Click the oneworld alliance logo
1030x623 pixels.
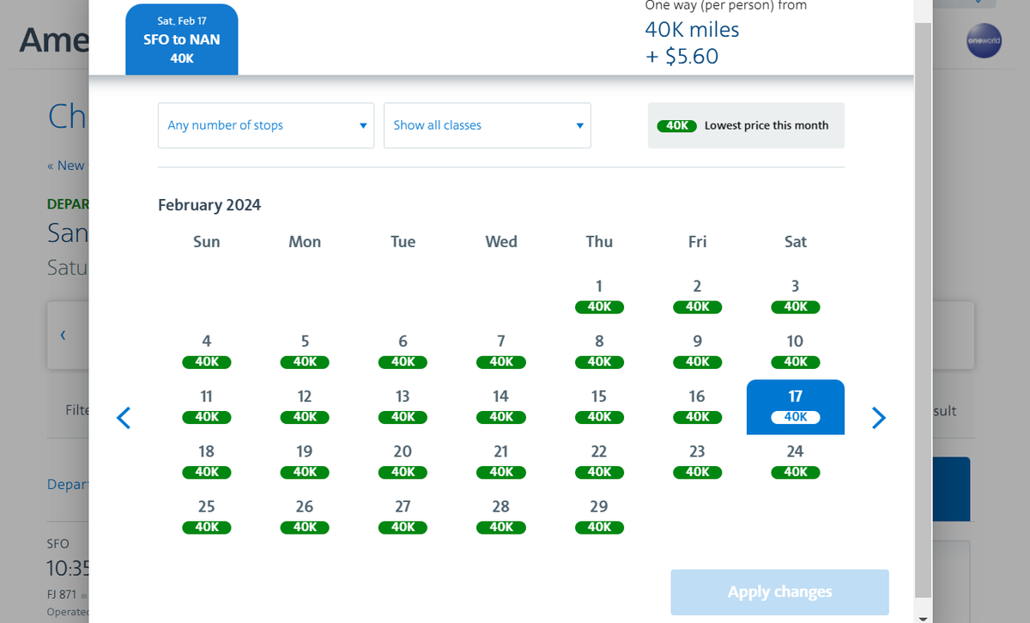[x=984, y=41]
